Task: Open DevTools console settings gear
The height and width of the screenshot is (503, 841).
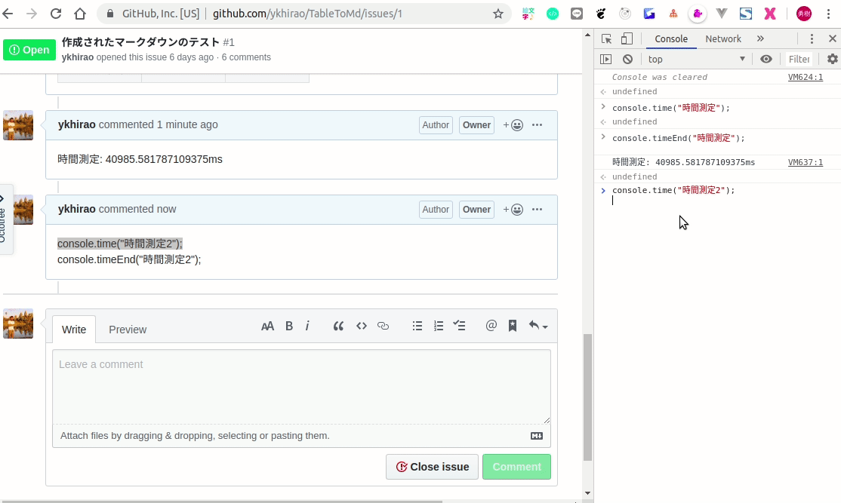Action: [832, 58]
